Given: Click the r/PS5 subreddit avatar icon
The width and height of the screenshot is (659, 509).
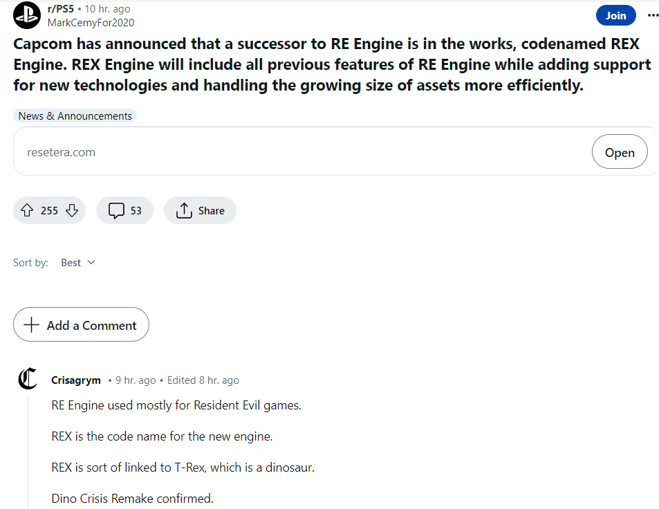Looking at the screenshot, I should 26,15.
